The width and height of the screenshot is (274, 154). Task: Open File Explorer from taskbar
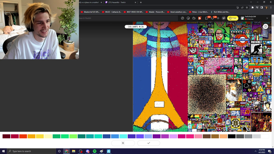74,151
